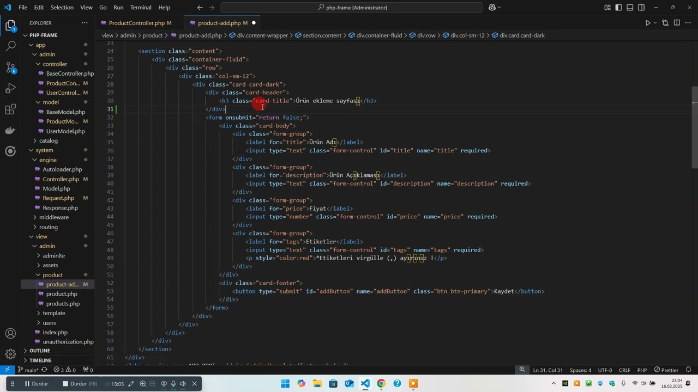
Task: Click the Prettier status bar item
Action: coord(666,370)
